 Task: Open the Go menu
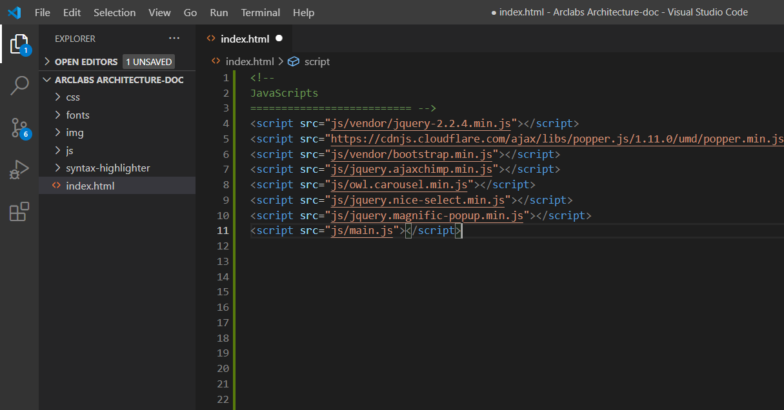pos(190,12)
